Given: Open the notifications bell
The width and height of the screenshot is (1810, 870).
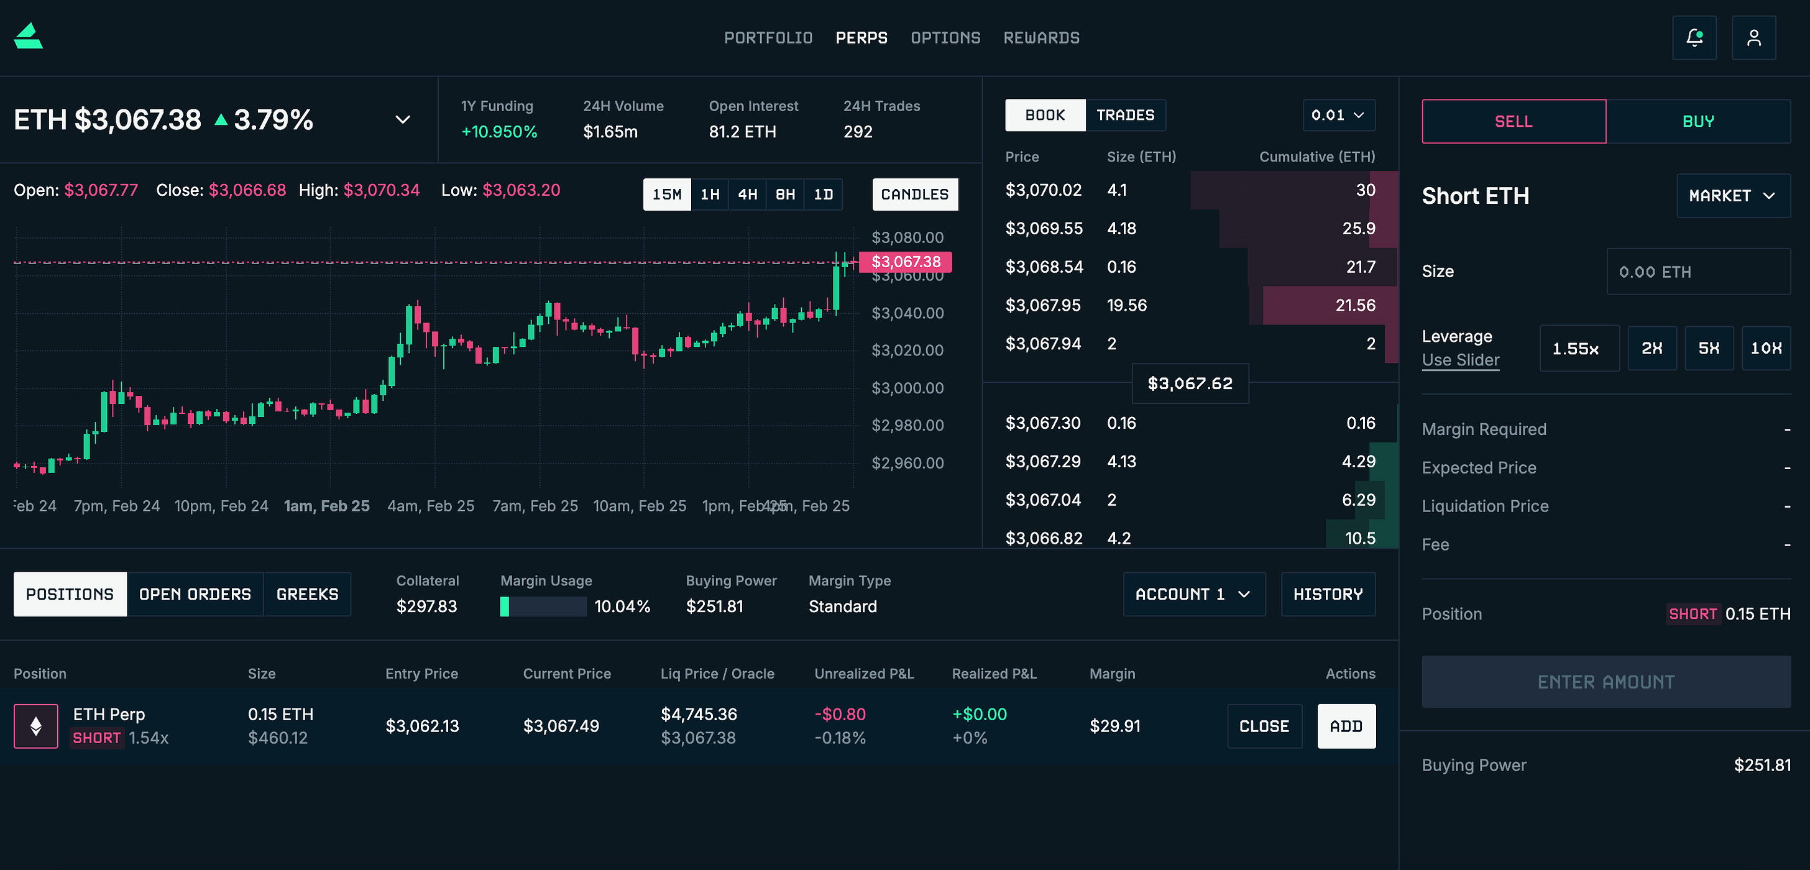Looking at the screenshot, I should [x=1694, y=38].
